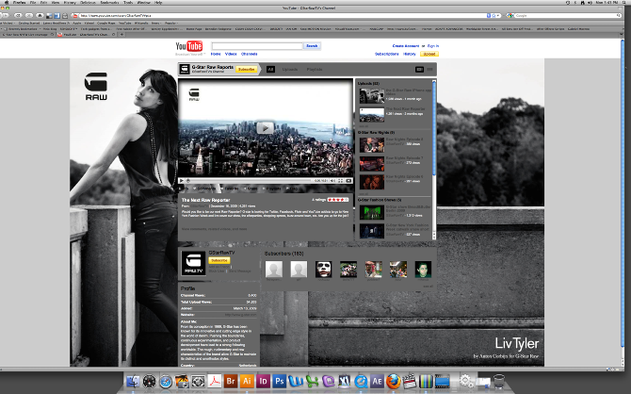This screenshot has height=394, width=631.
Task: Rate the video using red stars
Action: pyautogui.click(x=338, y=200)
